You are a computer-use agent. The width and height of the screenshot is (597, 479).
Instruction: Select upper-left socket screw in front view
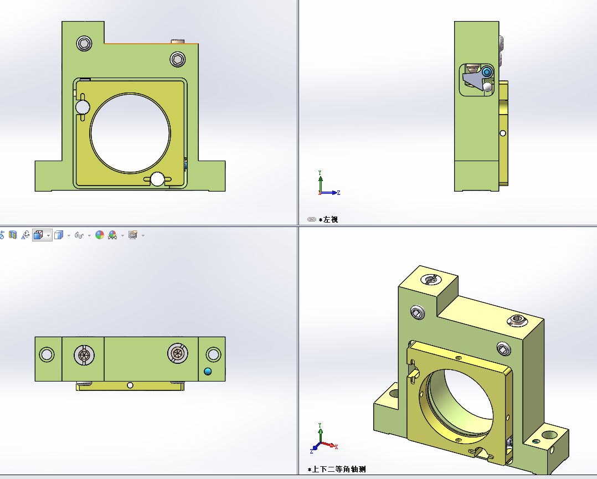pos(84,43)
